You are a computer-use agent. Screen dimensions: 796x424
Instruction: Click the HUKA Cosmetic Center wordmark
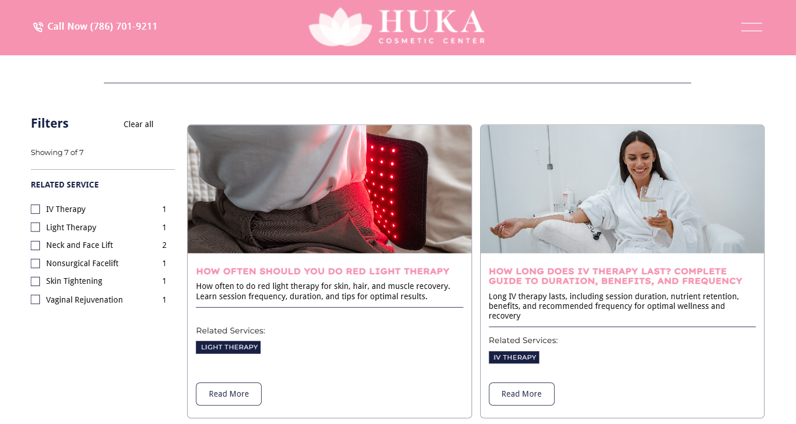pos(432,27)
